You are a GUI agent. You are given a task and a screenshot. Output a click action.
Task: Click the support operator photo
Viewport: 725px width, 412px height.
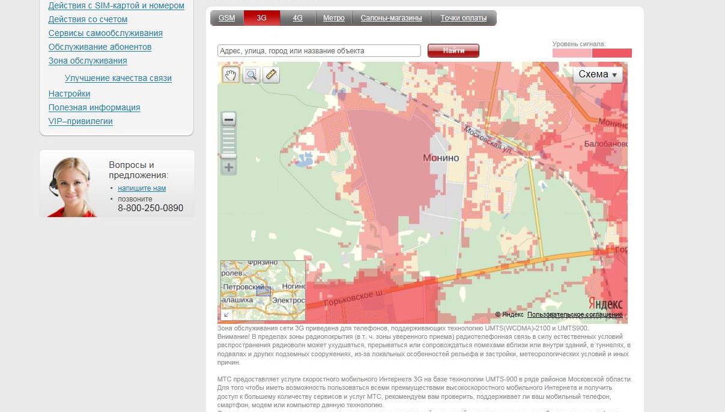pos(71,187)
